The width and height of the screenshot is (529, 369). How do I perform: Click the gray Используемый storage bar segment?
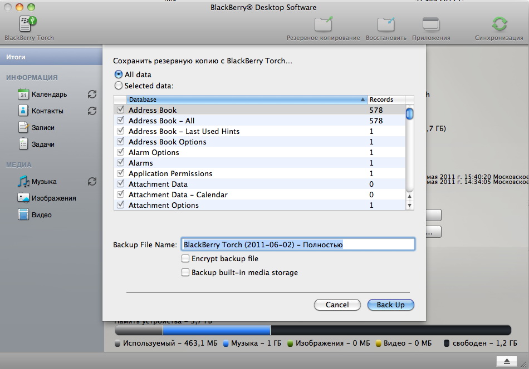pos(139,330)
